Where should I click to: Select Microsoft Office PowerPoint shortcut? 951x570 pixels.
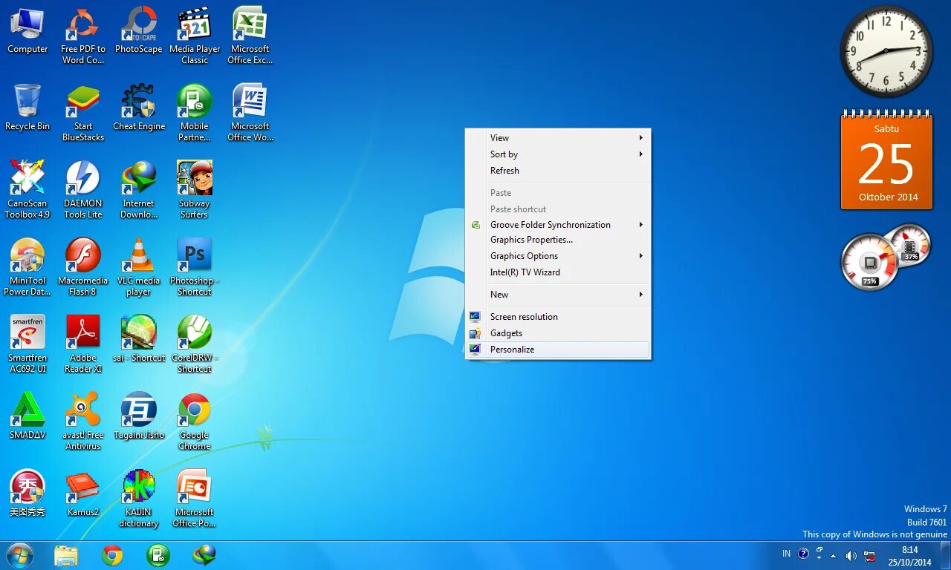195,499
